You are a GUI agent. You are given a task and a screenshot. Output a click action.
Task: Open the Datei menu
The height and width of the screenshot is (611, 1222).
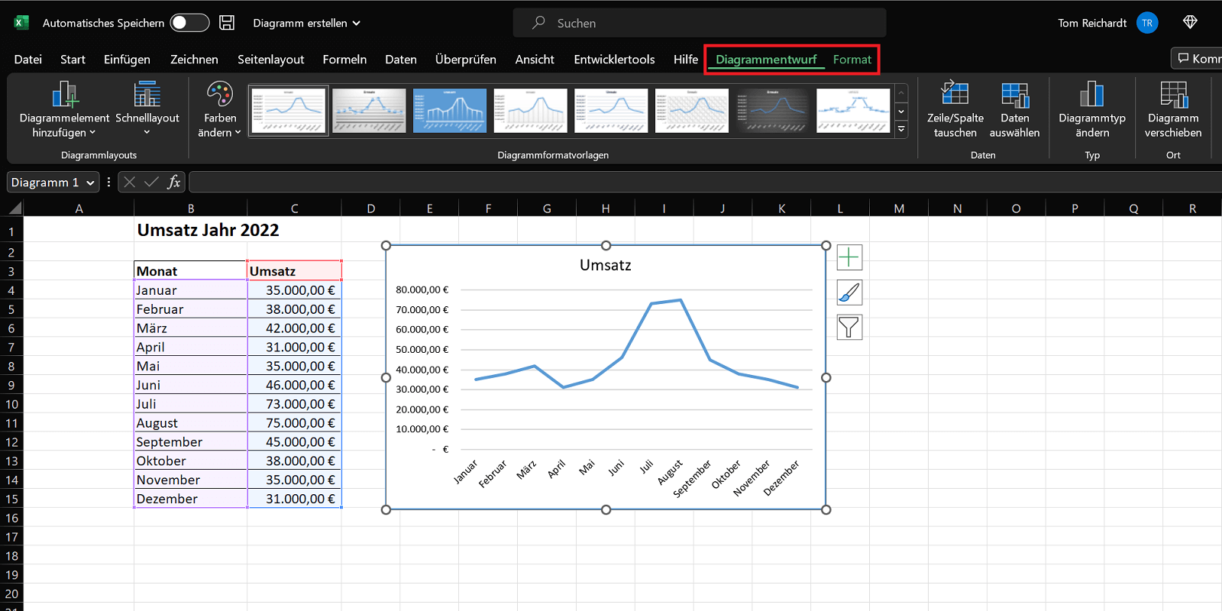[28, 59]
